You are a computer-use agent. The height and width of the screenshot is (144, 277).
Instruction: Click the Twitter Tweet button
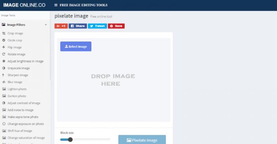coord(97,26)
